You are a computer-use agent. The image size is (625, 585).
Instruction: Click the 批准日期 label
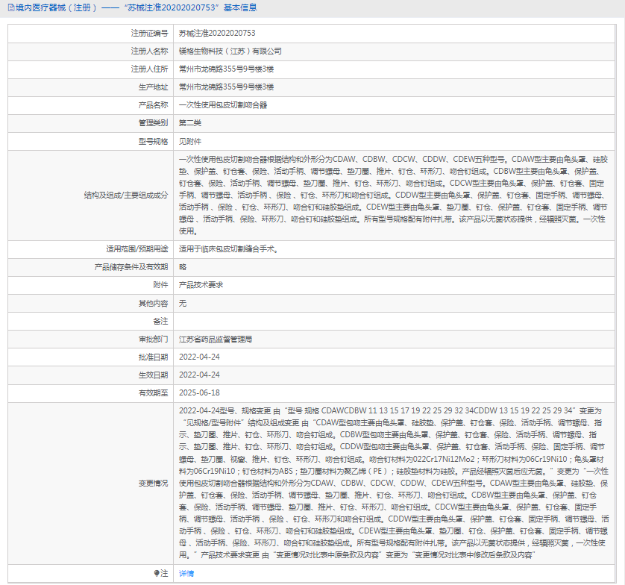coord(153,357)
